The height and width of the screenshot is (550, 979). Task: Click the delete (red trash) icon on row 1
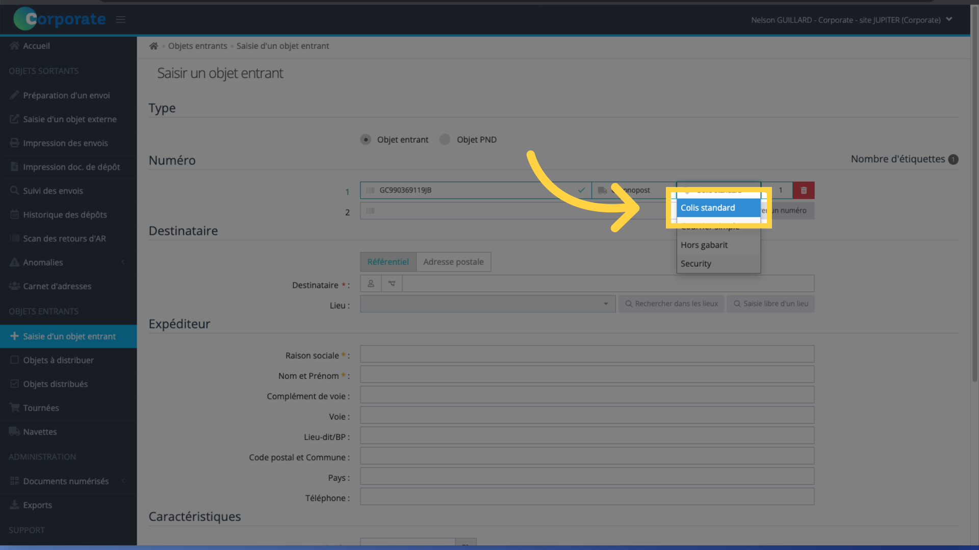pos(804,189)
